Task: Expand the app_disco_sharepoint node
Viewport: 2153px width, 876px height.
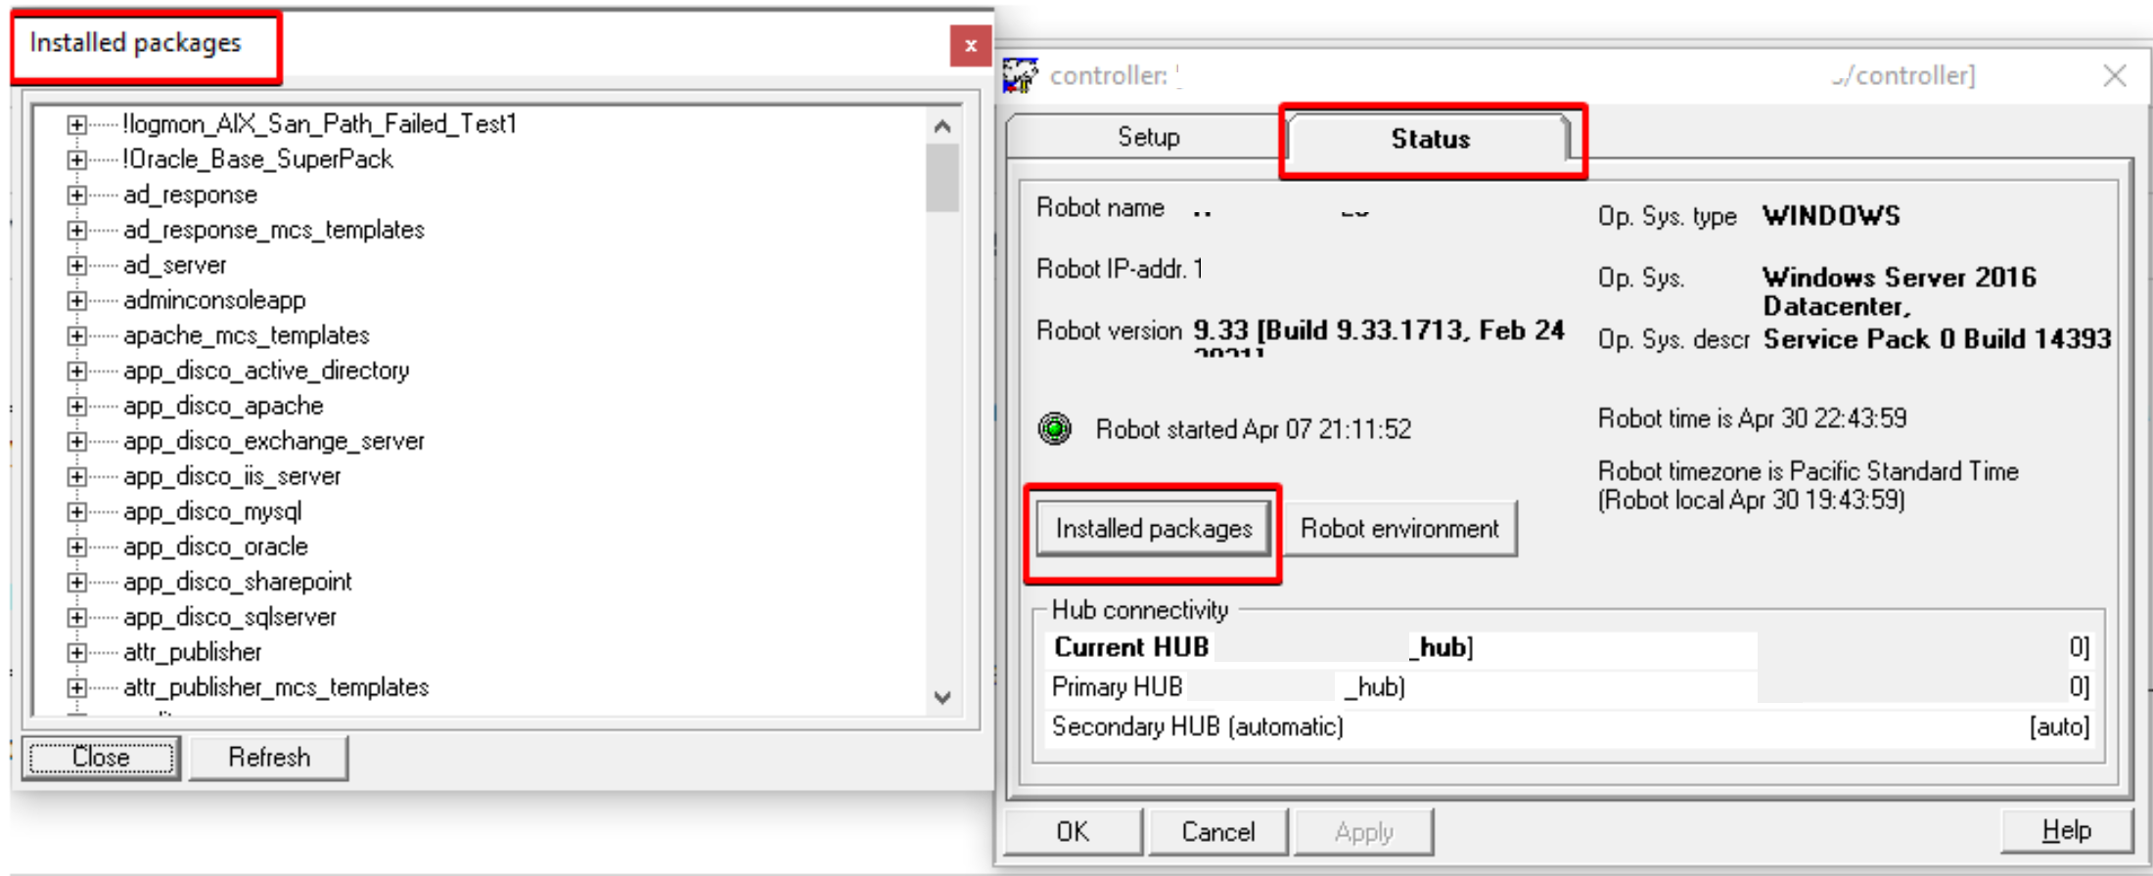Action: click(76, 582)
